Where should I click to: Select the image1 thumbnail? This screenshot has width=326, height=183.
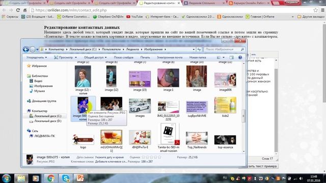tap(168, 78)
